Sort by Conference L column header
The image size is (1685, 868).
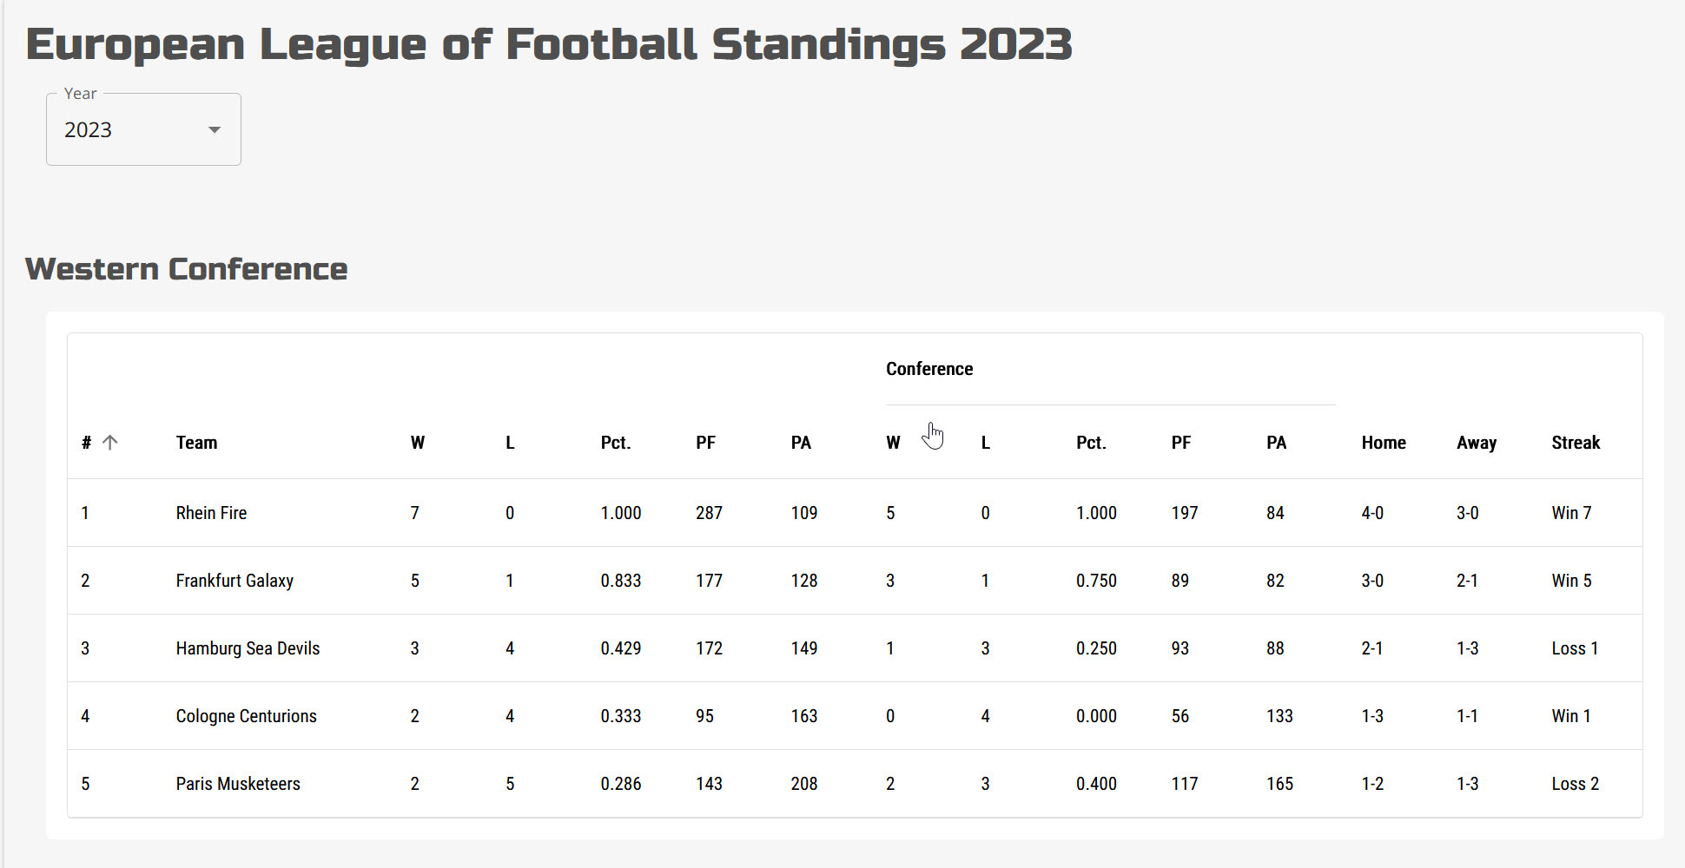click(x=986, y=443)
